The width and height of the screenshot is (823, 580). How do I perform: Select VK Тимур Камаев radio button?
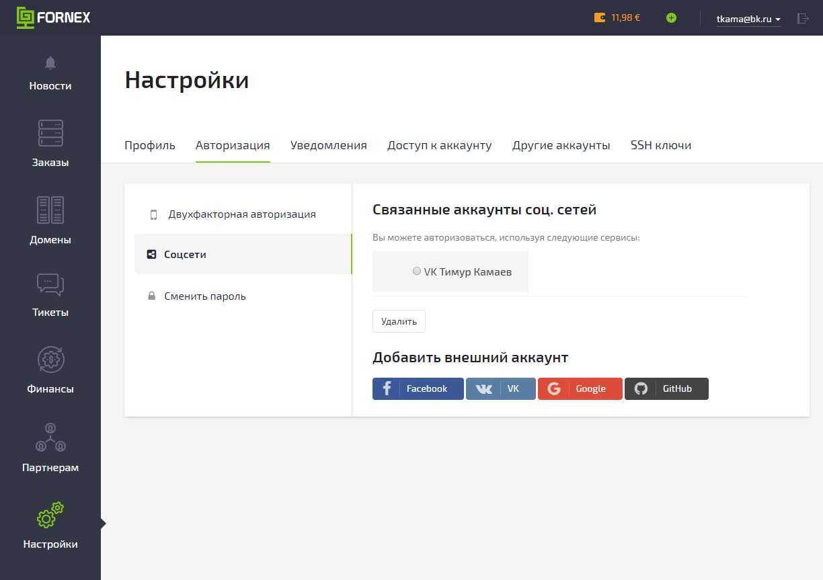point(417,272)
